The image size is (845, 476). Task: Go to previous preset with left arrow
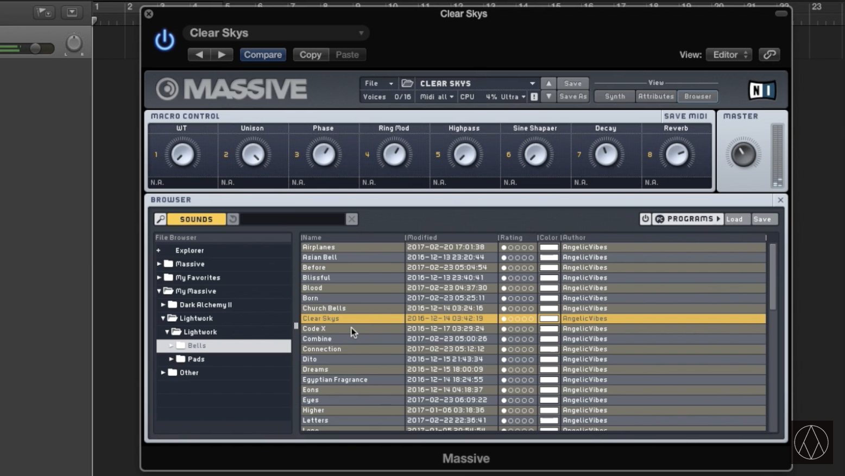[199, 54]
